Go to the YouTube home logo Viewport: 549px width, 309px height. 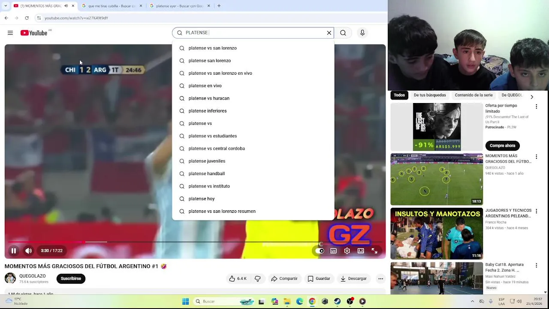[34, 33]
